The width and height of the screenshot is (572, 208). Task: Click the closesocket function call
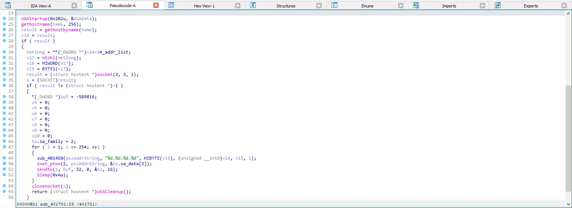[x=46, y=186]
